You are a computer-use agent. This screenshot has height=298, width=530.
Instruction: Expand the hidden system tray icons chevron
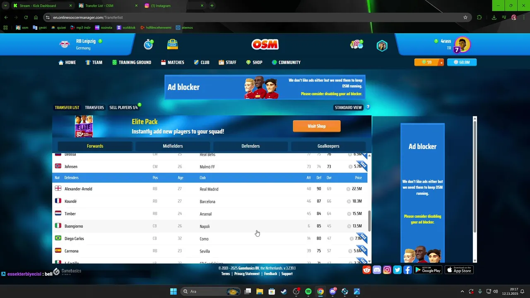pyautogui.click(x=462, y=291)
